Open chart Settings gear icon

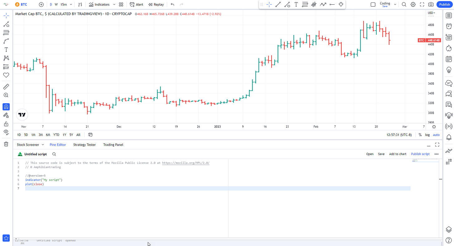pos(413,4)
